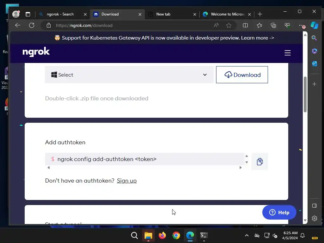Open sidebar search icon

[x=314, y=38]
